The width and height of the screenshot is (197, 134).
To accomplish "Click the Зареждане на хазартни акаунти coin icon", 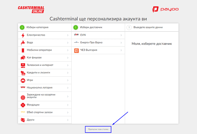I will point(23,98).
